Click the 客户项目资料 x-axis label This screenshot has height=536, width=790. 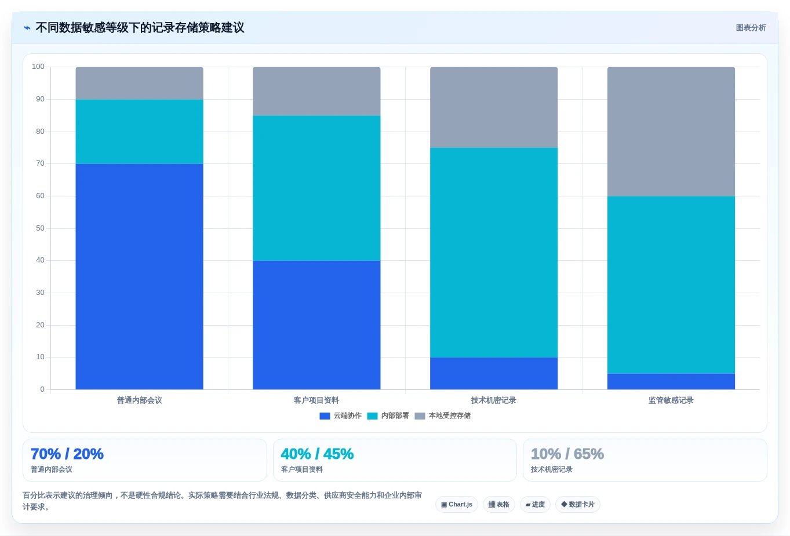click(316, 400)
